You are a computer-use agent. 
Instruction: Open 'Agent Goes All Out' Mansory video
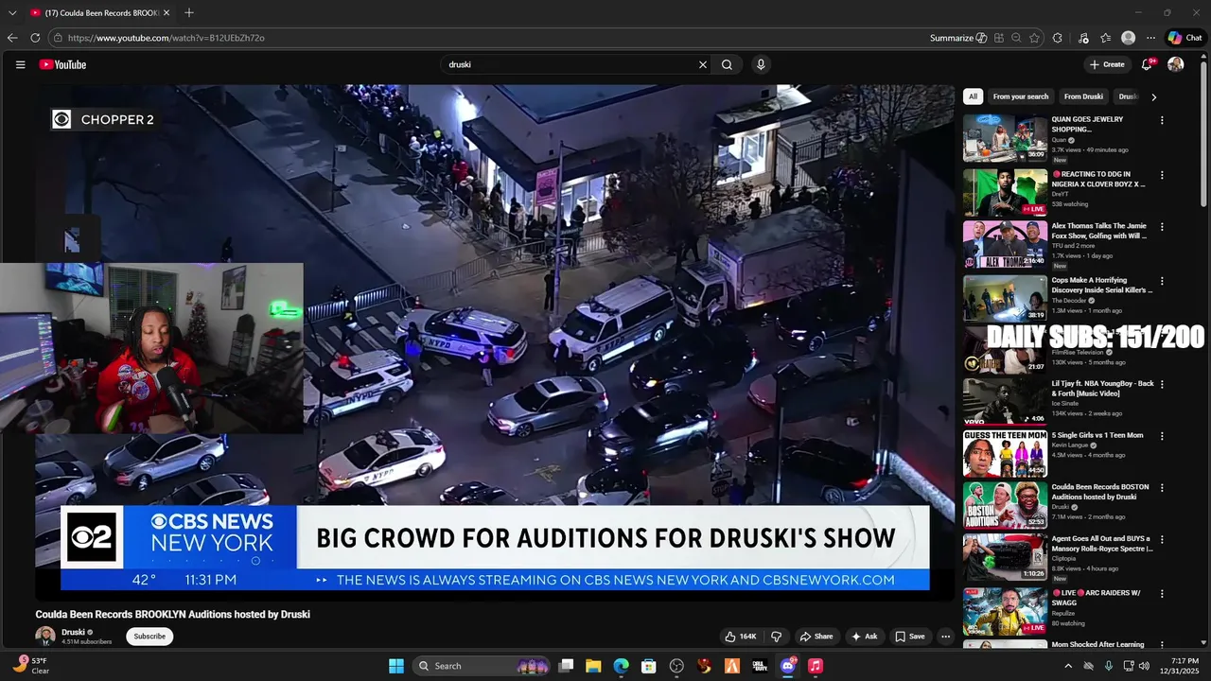point(1005,557)
